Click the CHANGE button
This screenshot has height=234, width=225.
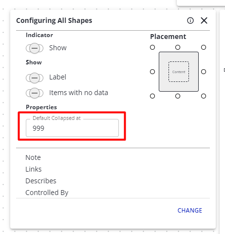(x=190, y=211)
